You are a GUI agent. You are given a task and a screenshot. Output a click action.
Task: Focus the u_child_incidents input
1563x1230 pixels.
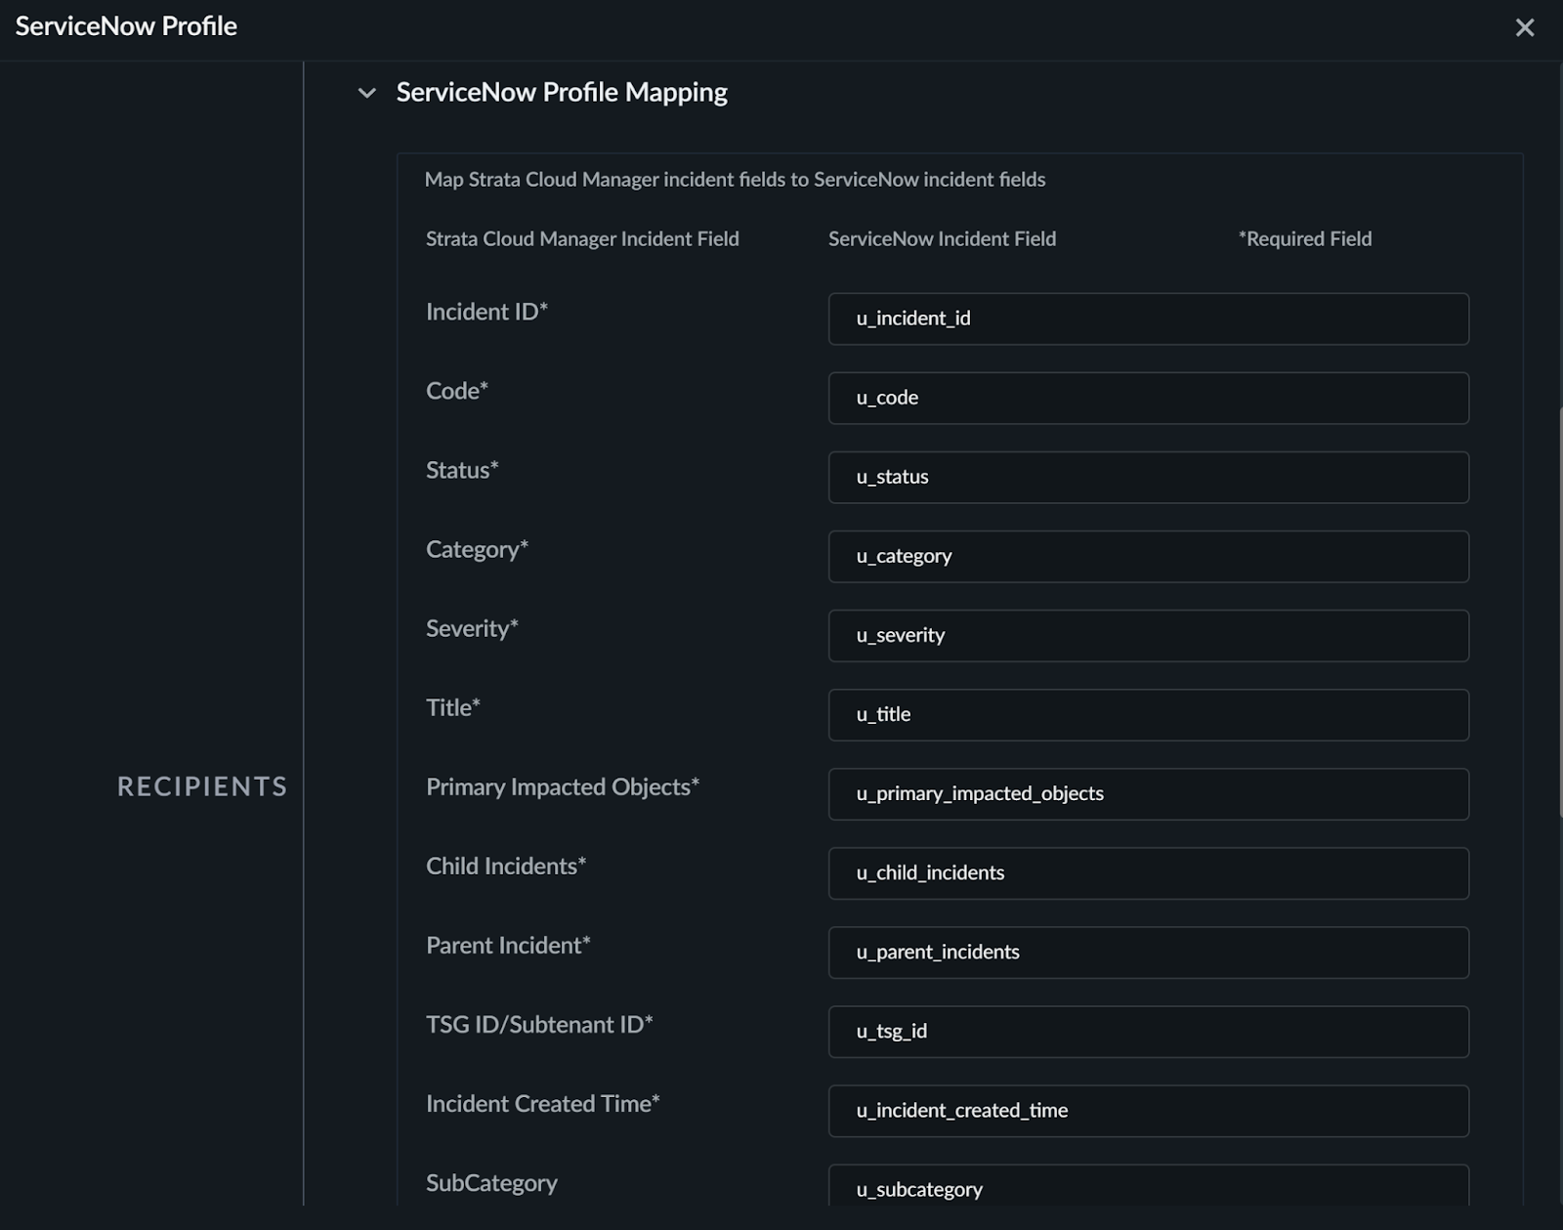[1148, 872]
